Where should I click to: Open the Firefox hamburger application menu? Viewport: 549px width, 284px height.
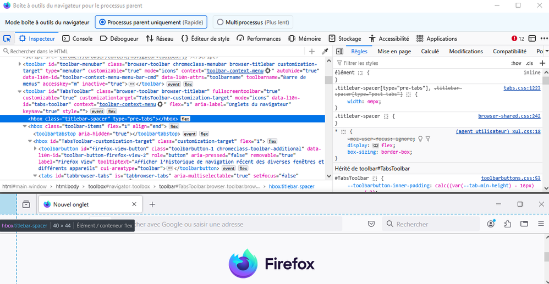point(541,224)
